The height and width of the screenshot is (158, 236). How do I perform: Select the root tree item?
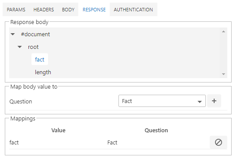(x=33, y=47)
